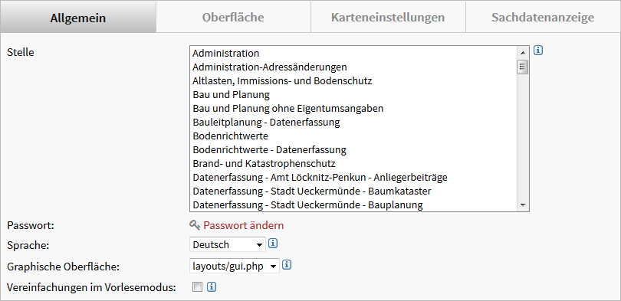
Task: Click the info icon next to Stelle list
Action: click(538, 51)
